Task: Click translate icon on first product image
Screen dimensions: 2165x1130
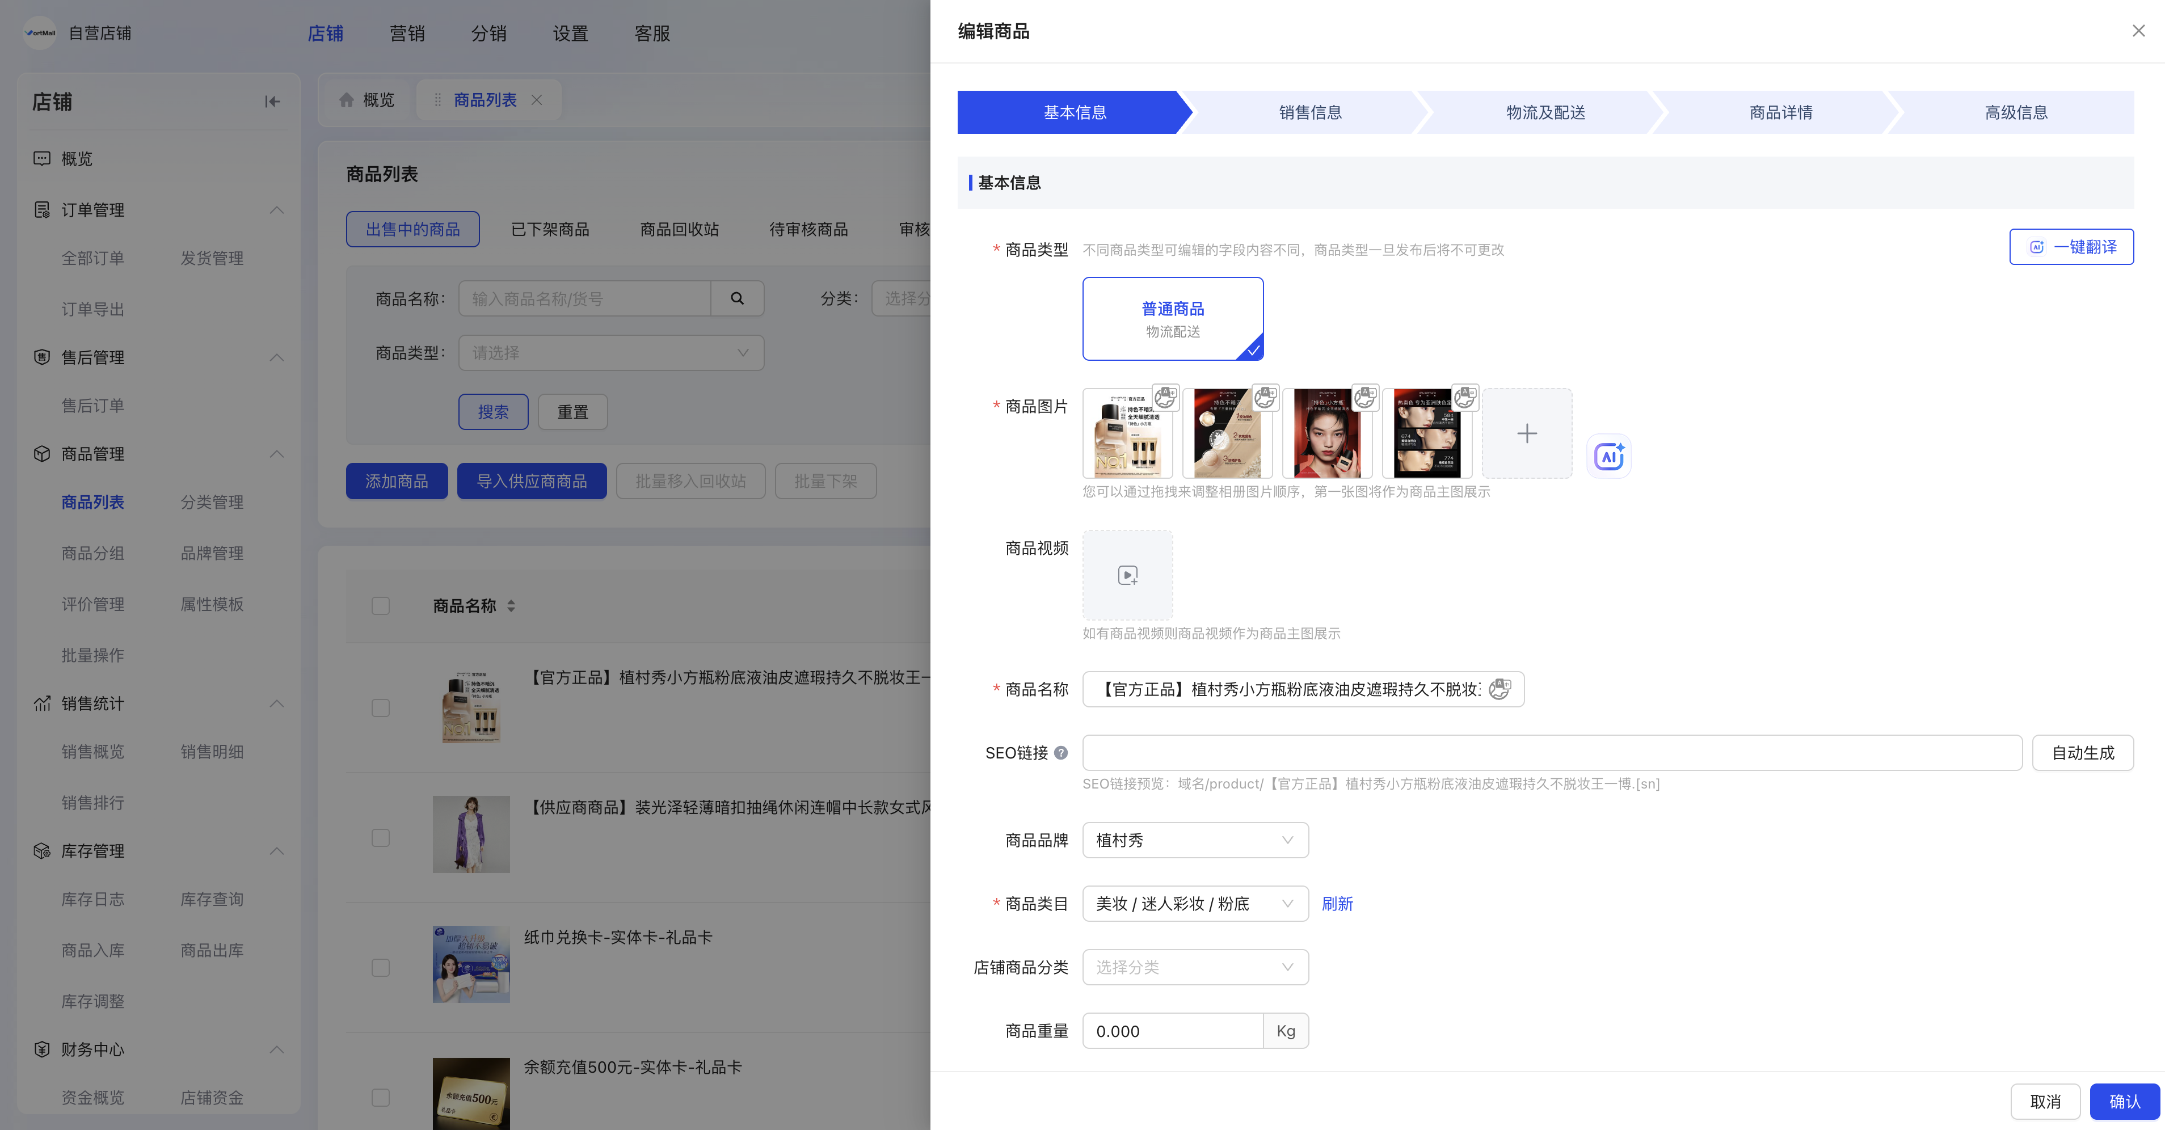Action: 1165,397
